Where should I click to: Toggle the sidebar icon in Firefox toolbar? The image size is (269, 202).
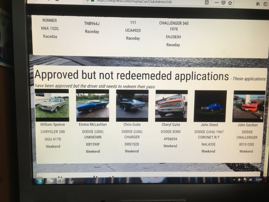click(x=265, y=3)
